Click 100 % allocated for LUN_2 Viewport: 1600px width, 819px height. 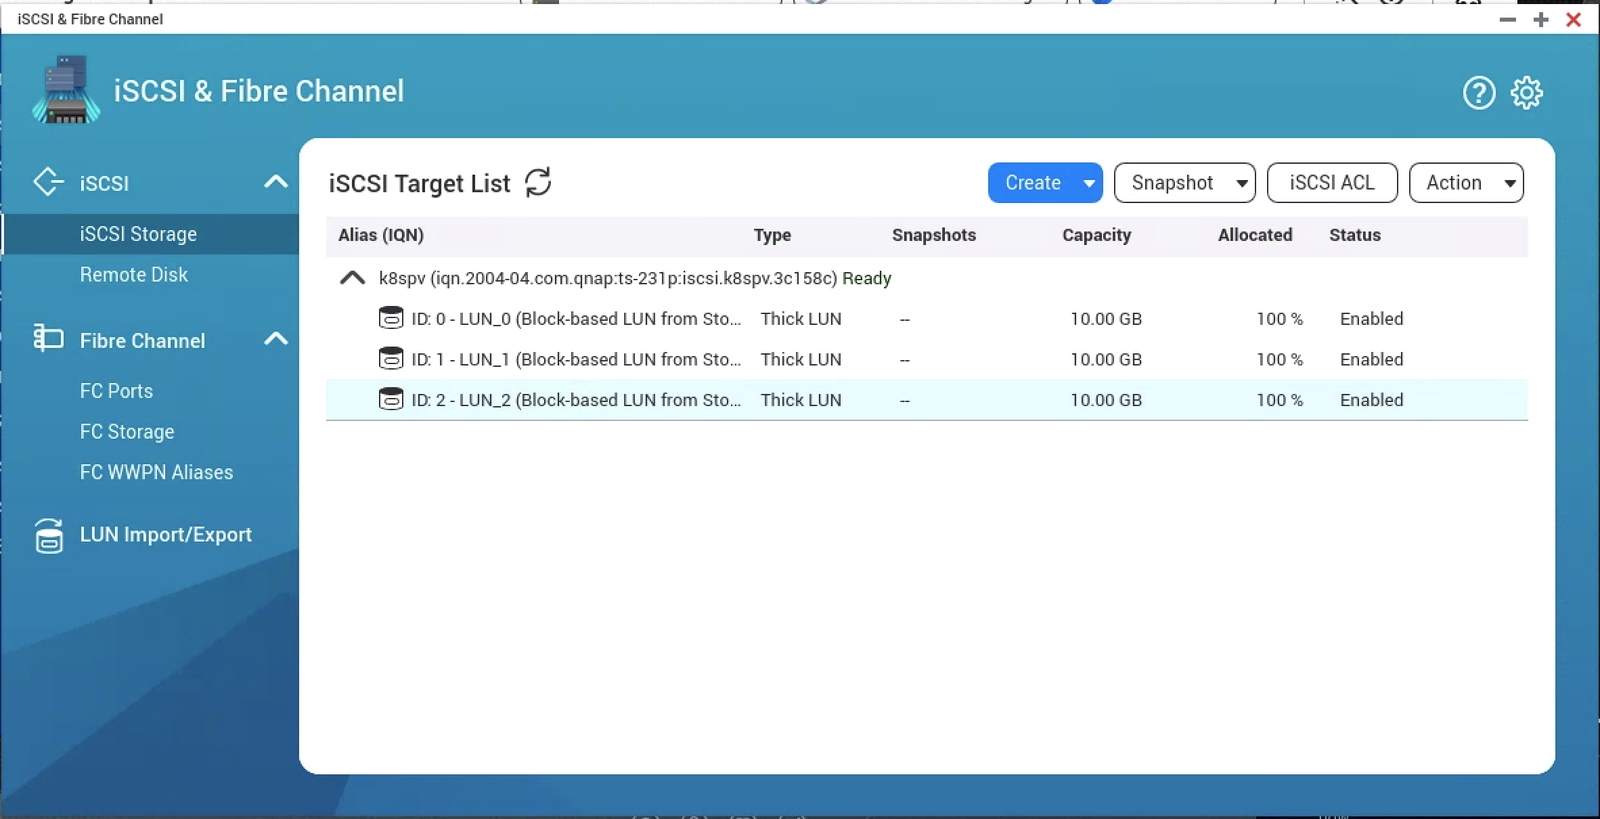click(1279, 400)
